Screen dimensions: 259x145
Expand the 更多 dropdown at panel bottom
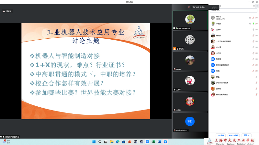[247, 135]
